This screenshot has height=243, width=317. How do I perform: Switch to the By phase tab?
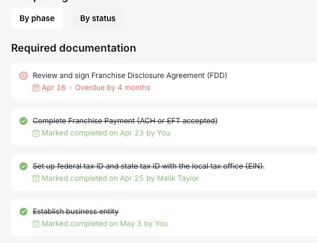[x=37, y=18]
